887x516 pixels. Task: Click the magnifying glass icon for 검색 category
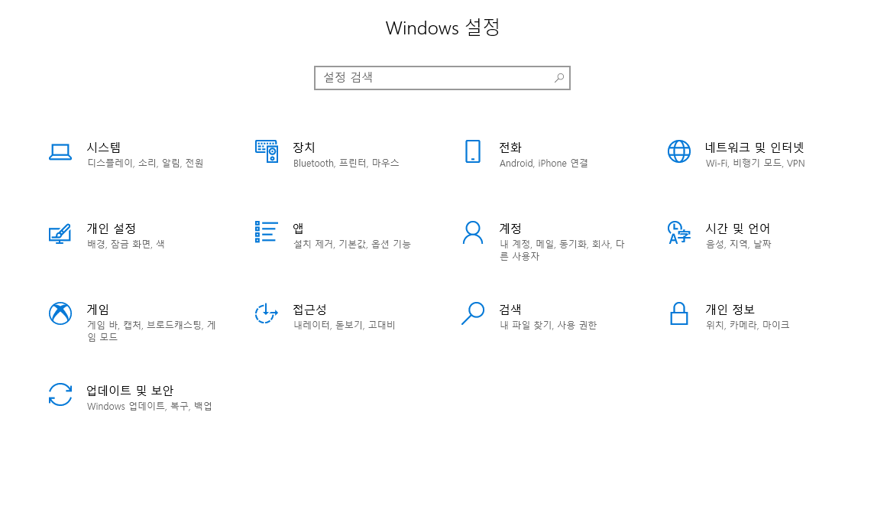(x=473, y=313)
